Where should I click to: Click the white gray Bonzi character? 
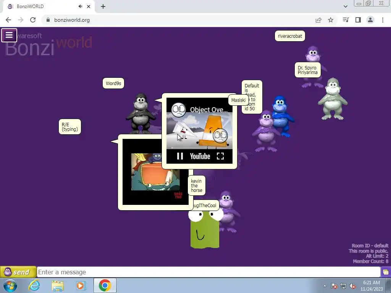(333, 99)
